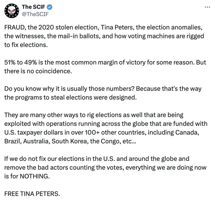The height and width of the screenshot is (202, 217).
Task: Click the line starting "51% to 49%"
Action: [105, 63]
